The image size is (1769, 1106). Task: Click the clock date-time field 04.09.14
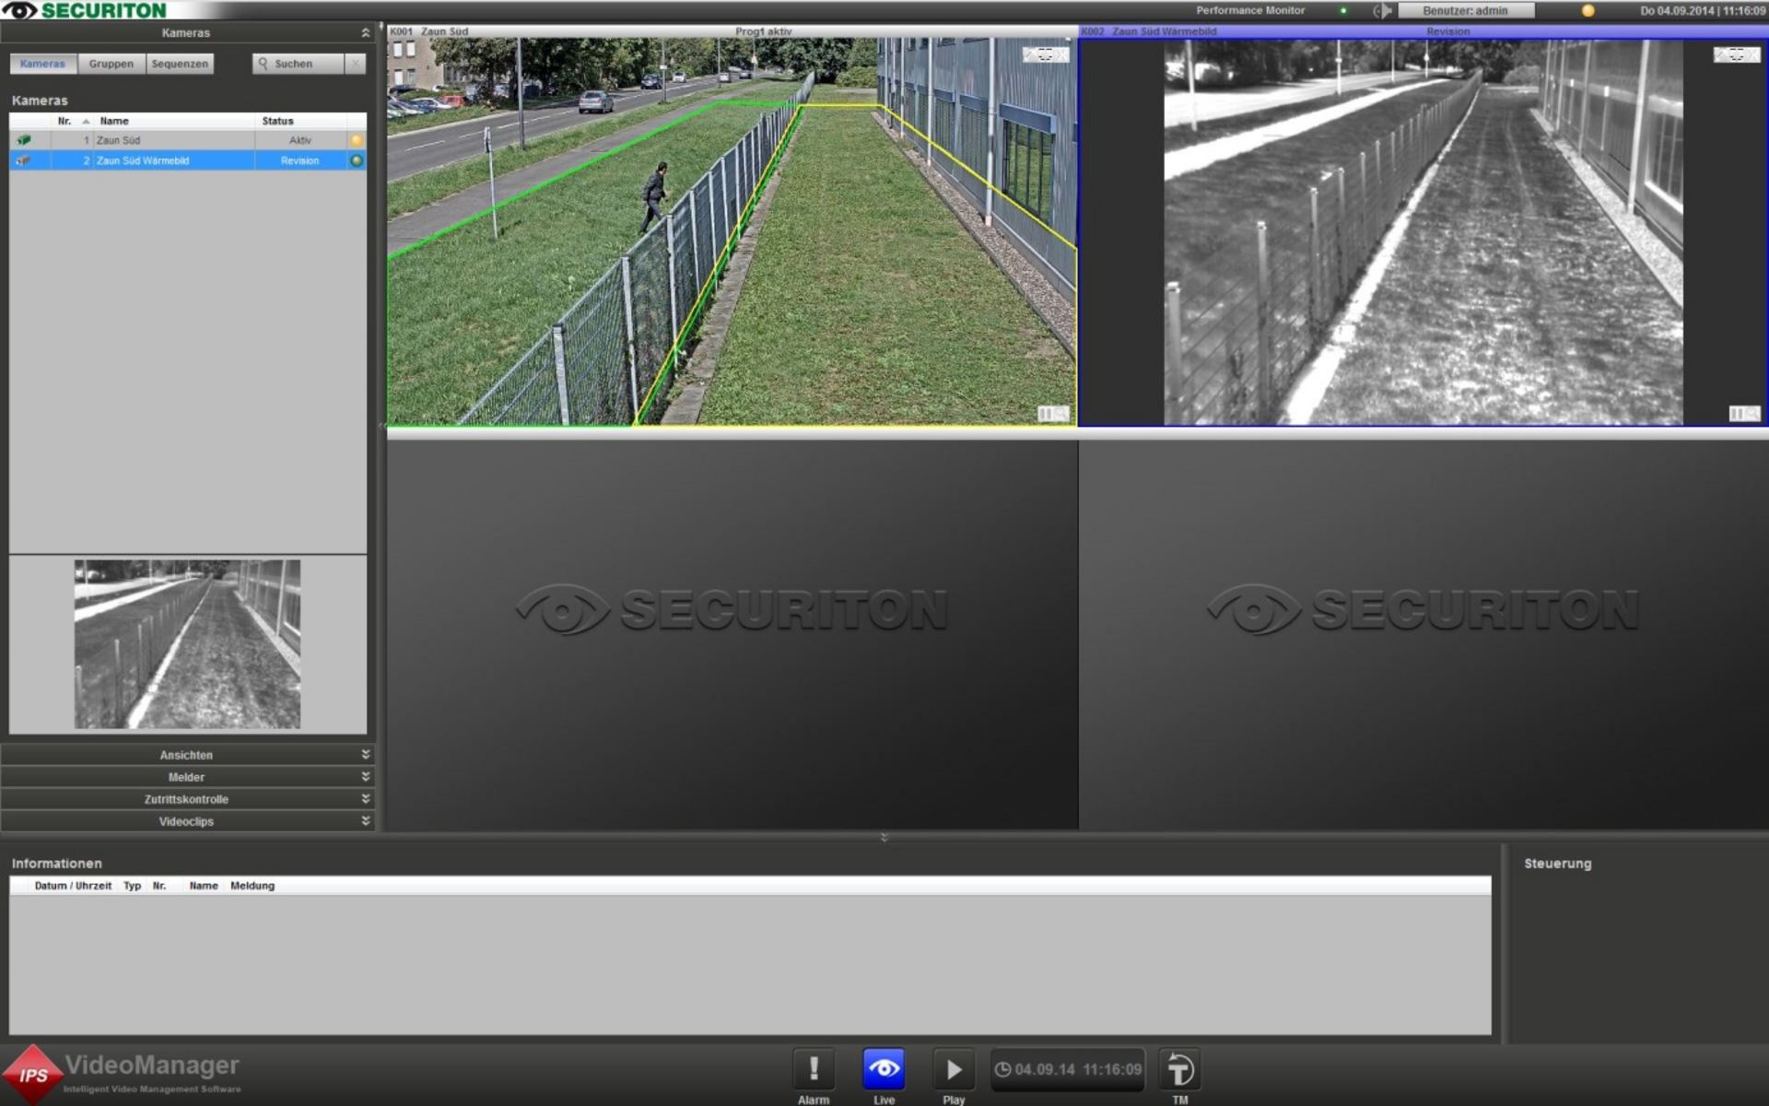click(1068, 1069)
